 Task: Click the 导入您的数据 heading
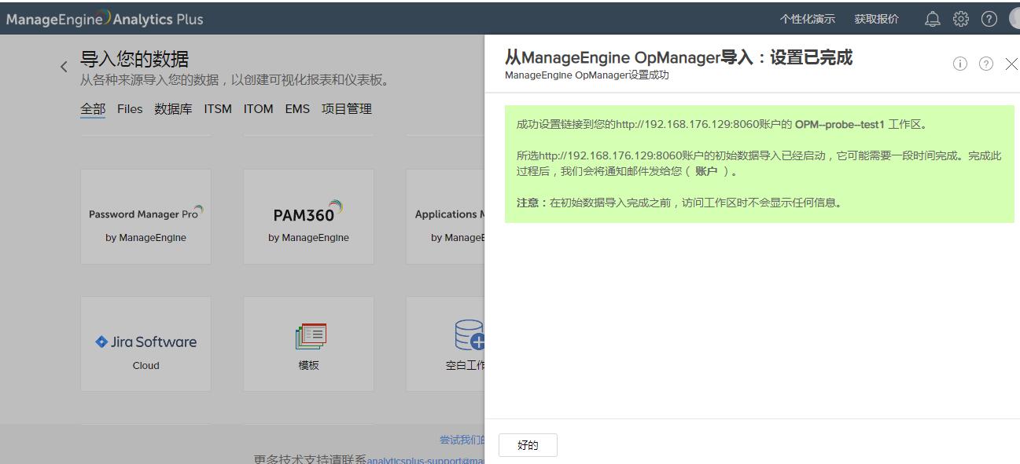coord(134,59)
